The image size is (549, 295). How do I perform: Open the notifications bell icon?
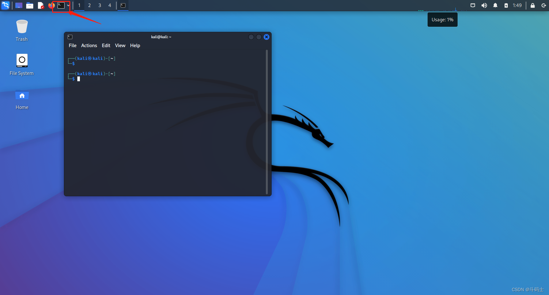[x=495, y=5]
